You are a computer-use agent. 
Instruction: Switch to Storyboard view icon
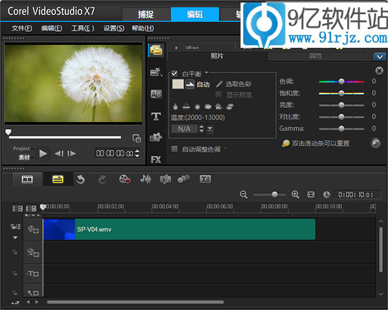[x=27, y=179]
